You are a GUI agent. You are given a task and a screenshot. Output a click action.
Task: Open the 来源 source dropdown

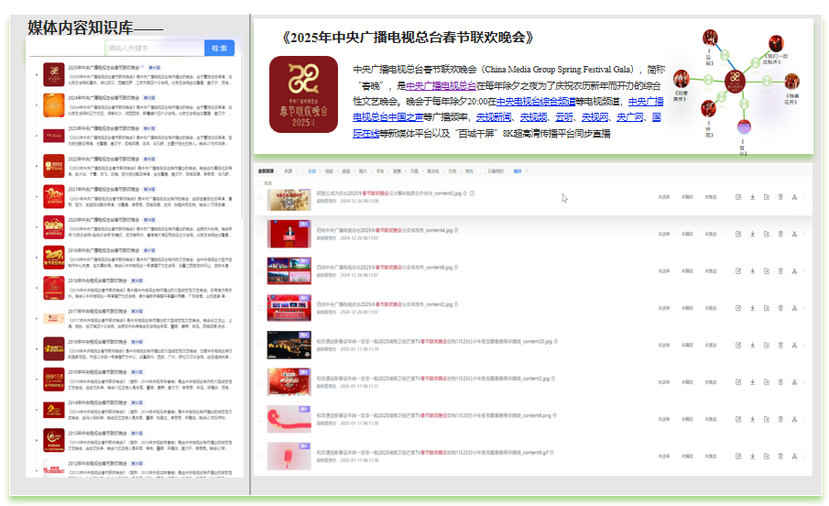[290, 171]
